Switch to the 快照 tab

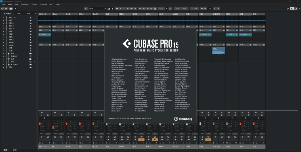point(29,14)
